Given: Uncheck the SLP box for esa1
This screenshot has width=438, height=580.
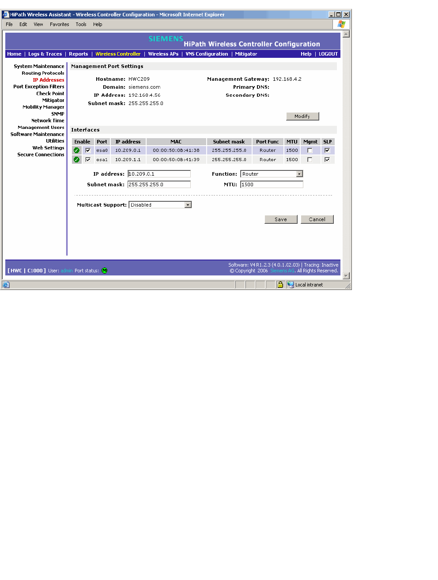Looking at the screenshot, I should click(327, 160).
